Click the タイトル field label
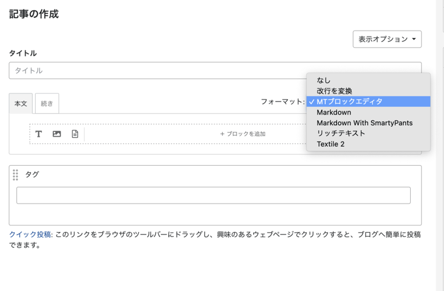Viewport: 444px width, 291px height. click(x=23, y=53)
